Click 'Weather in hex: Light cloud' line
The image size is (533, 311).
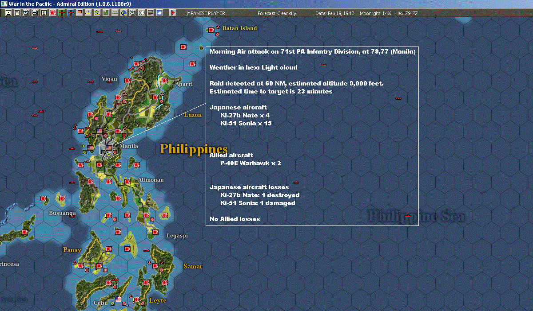(x=254, y=67)
